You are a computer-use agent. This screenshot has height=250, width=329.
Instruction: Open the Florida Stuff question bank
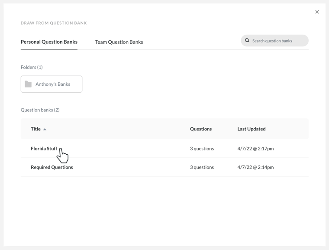tap(44, 149)
